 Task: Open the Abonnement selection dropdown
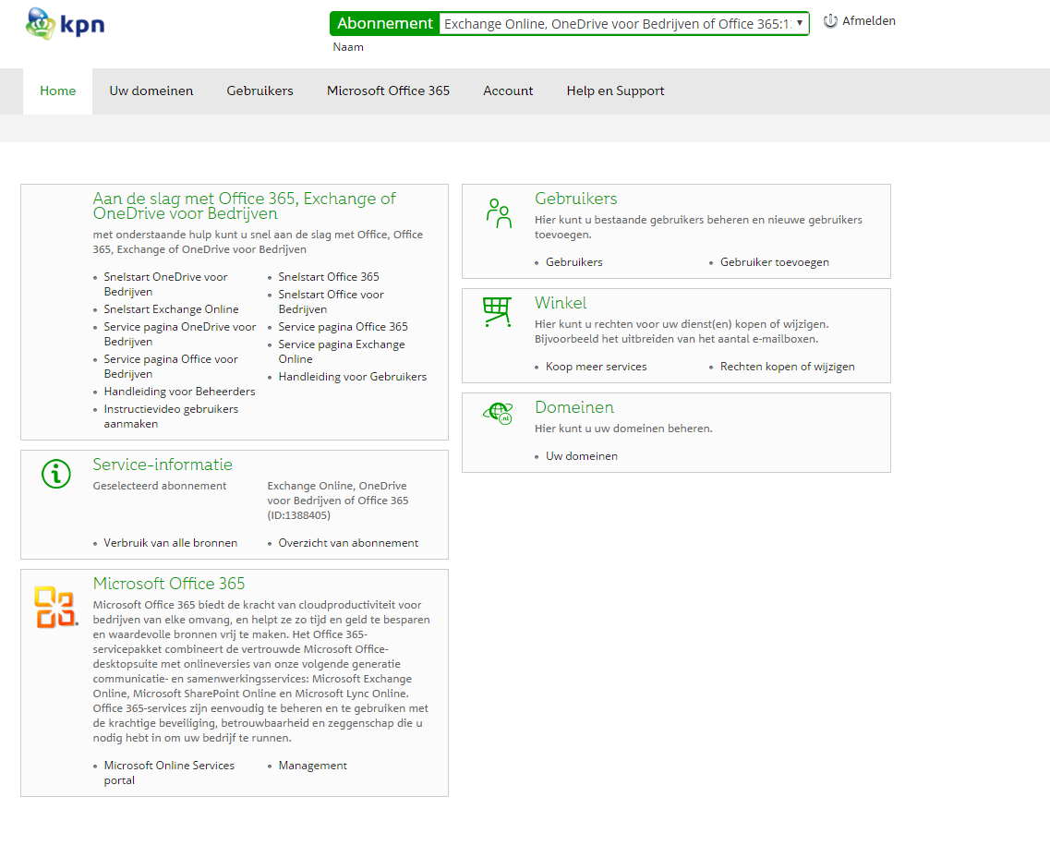tap(619, 23)
